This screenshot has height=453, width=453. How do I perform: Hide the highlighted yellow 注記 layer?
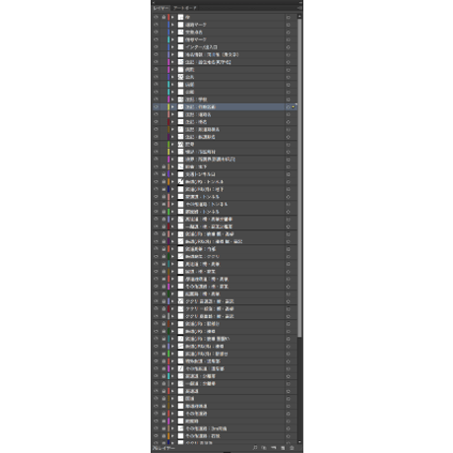[x=156, y=107]
